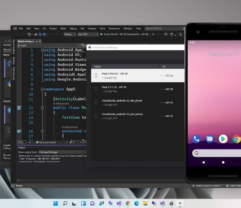Viewport: 241px width, 208px height.
Task: Pin the MainActivity.cs tab
Action: click(37, 41)
